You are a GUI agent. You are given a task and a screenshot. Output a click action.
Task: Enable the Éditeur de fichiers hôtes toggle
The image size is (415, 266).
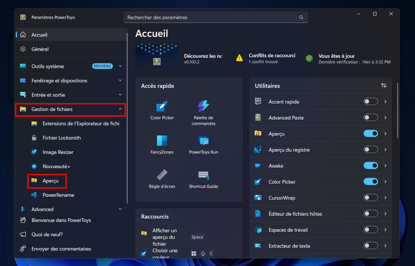click(371, 214)
